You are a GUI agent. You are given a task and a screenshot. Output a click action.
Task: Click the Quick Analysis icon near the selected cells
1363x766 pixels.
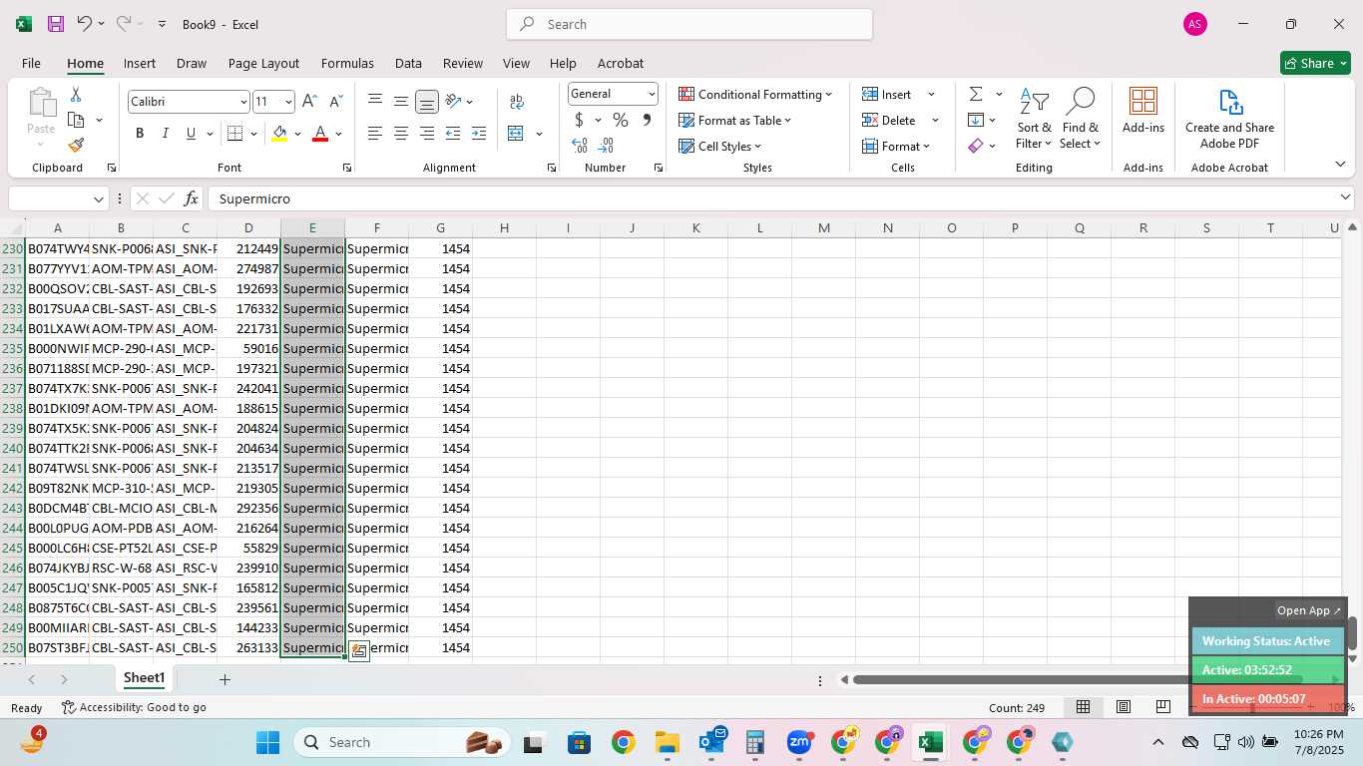[x=359, y=651]
